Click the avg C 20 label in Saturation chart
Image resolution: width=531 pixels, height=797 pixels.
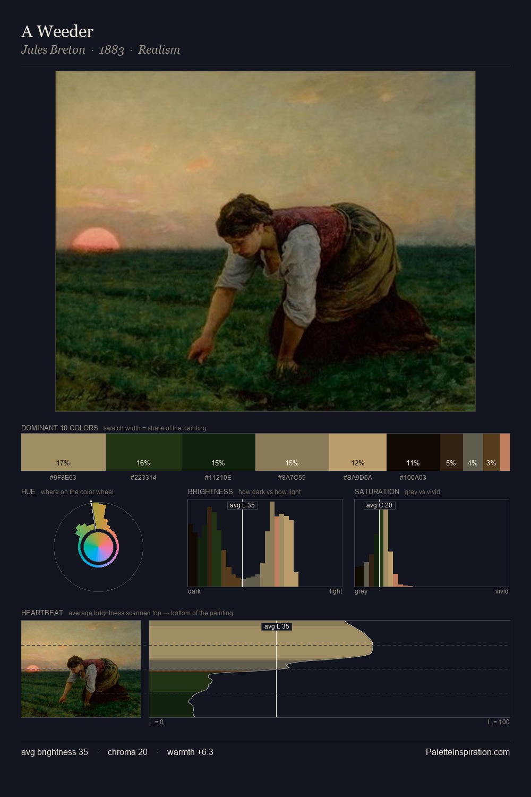379,505
